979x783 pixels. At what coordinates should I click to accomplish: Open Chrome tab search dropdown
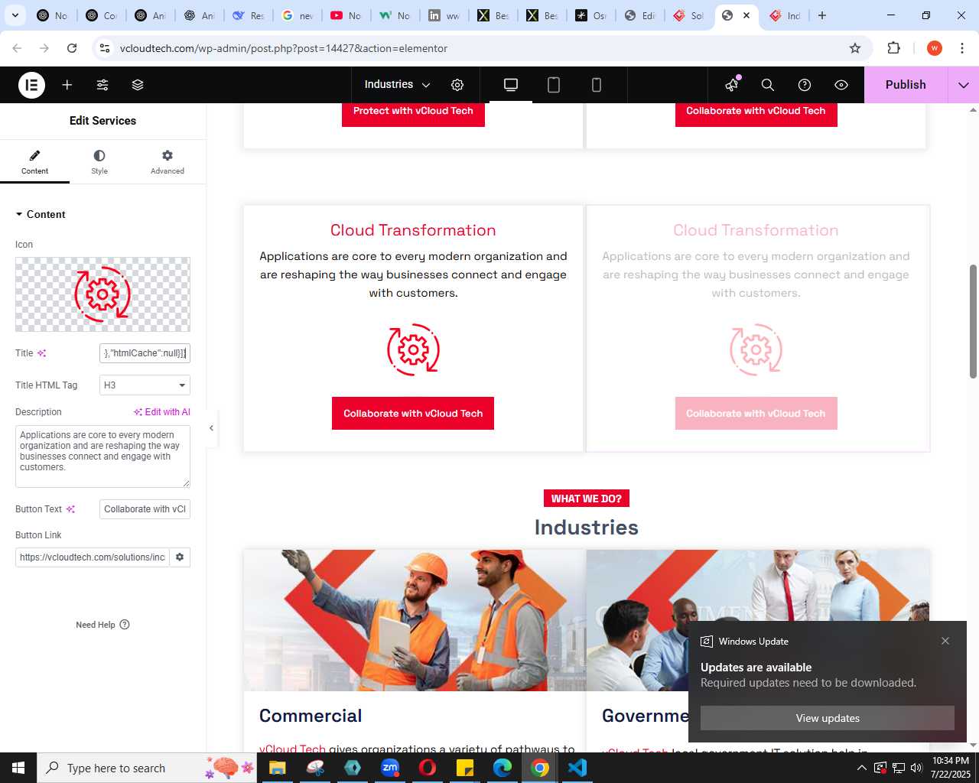pos(15,15)
